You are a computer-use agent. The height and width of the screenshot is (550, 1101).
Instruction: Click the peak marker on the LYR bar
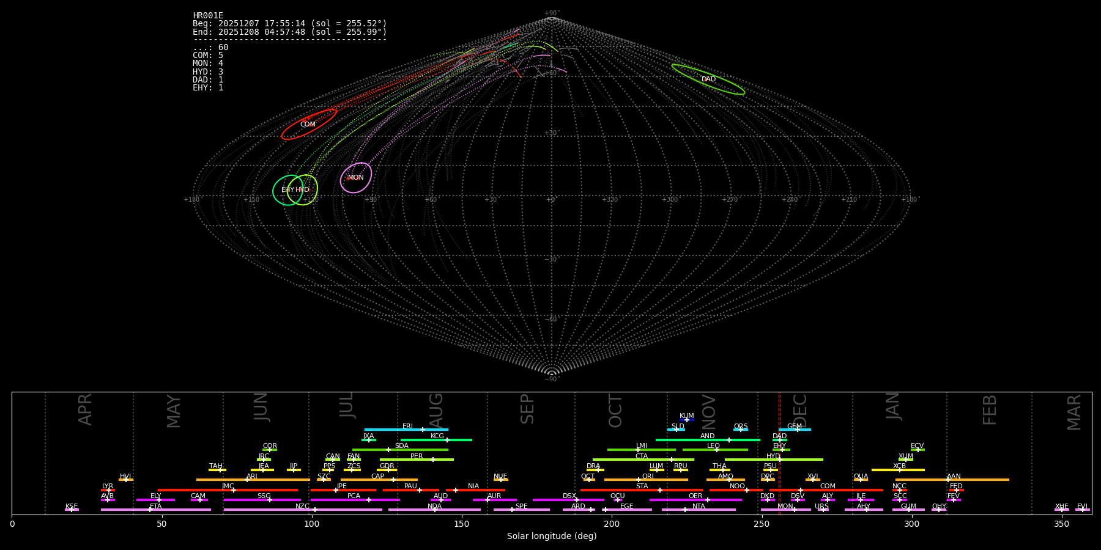pyautogui.click(x=109, y=490)
